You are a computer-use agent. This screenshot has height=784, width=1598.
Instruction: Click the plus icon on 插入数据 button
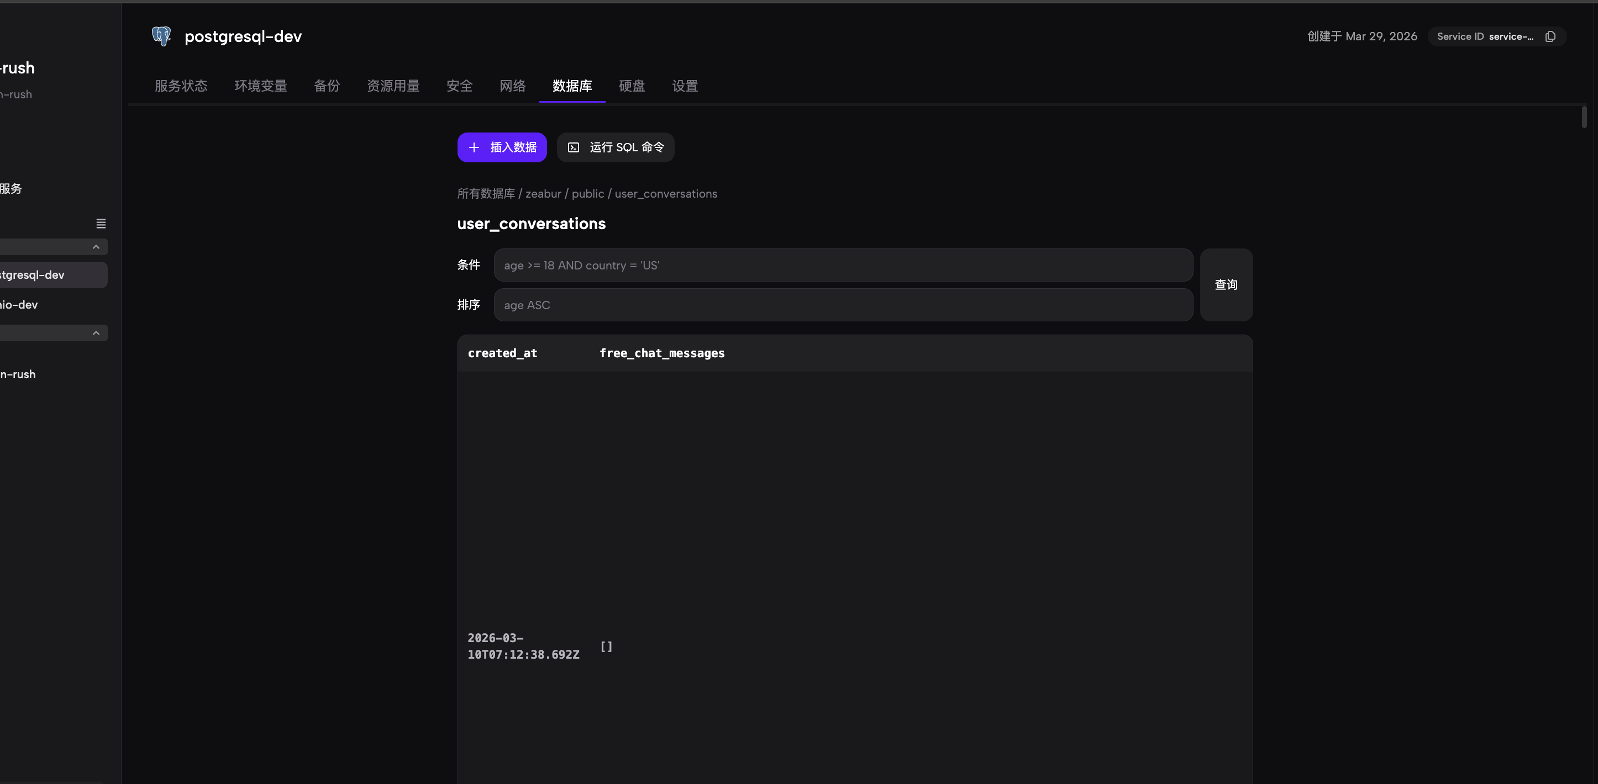tap(475, 147)
